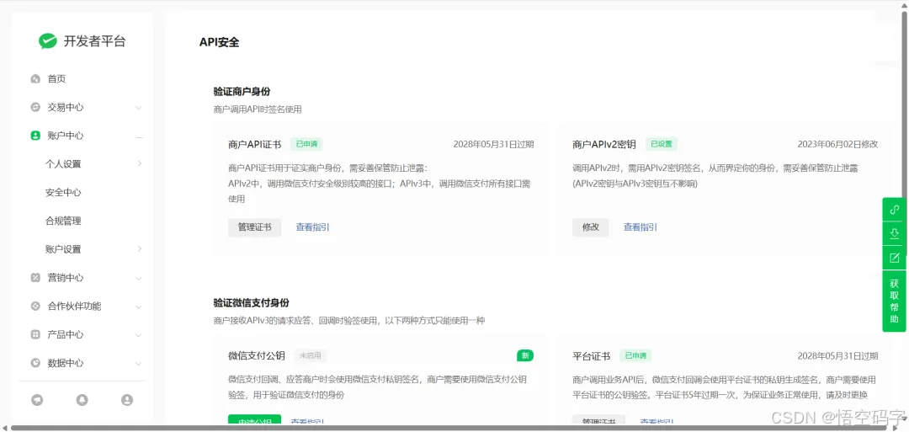Click the 营销中心 sidebar icon
The height and width of the screenshot is (432, 909).
click(x=35, y=278)
